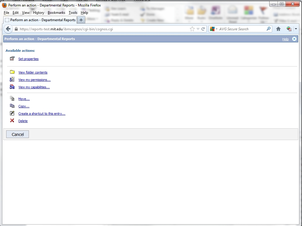The width and height of the screenshot is (302, 226).
Task: Open the URL history dropdown arrow
Action: click(198, 29)
